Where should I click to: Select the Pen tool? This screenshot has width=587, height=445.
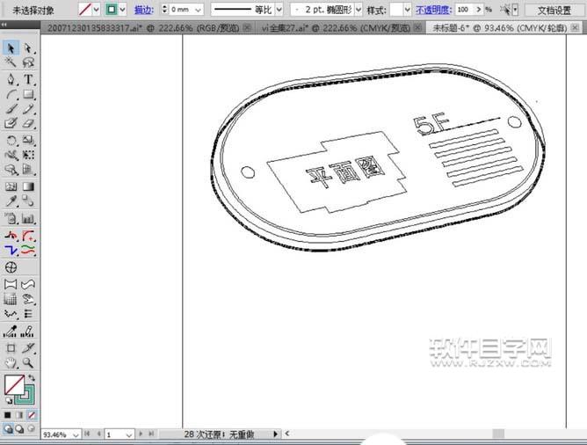click(x=11, y=79)
